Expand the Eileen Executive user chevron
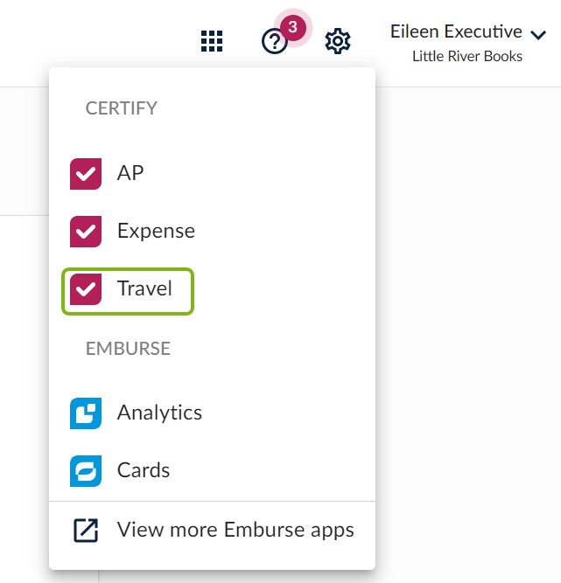Screen dimensions: 561x583 [538, 35]
